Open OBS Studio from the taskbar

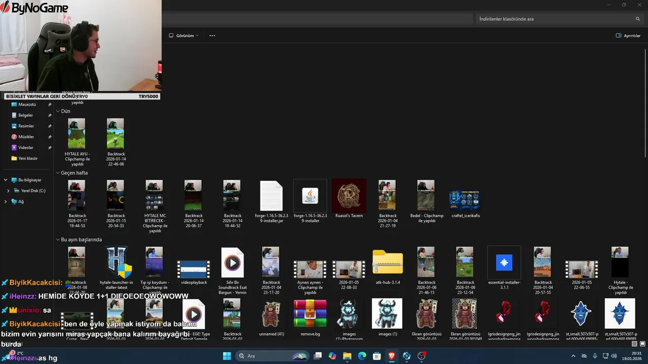pos(421,356)
